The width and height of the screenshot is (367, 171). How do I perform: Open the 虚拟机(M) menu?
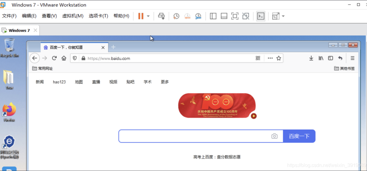coord(73,16)
